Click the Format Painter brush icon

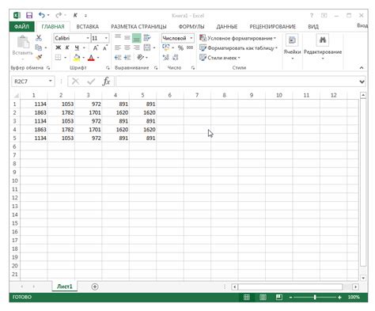39,57
